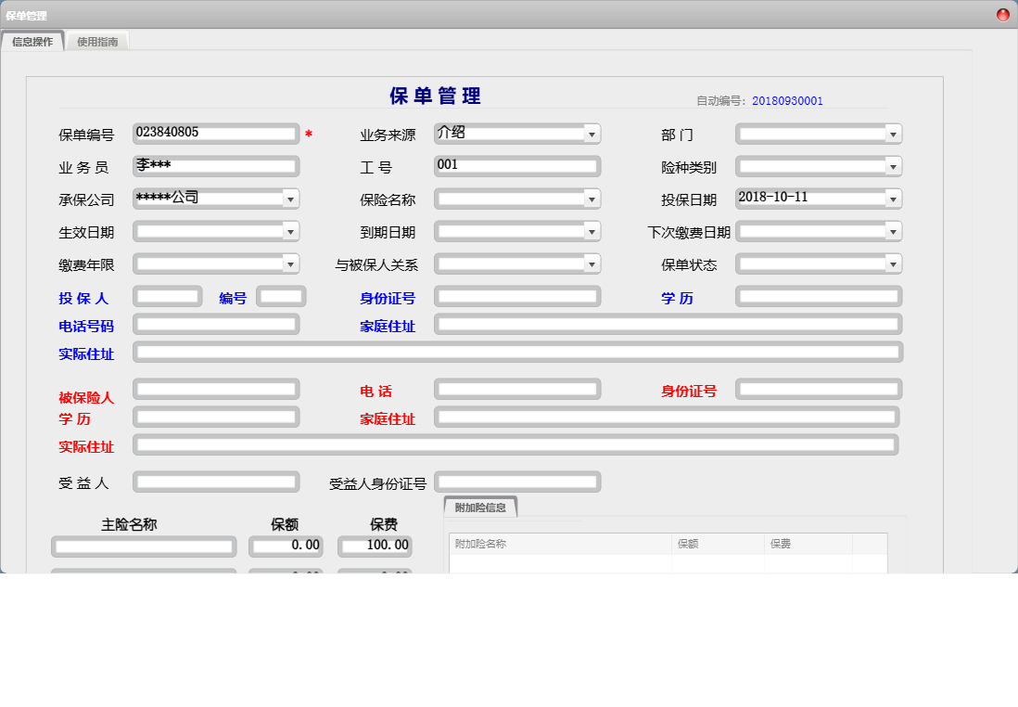Select the 信息操作 tab
The image size is (1018, 707).
point(32,42)
